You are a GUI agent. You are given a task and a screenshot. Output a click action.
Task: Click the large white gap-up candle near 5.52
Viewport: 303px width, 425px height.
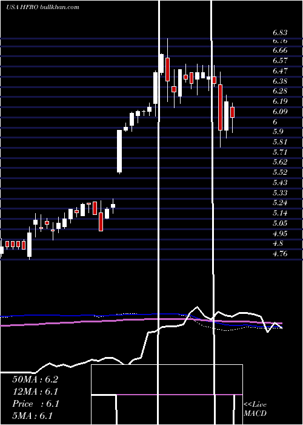click(119, 151)
